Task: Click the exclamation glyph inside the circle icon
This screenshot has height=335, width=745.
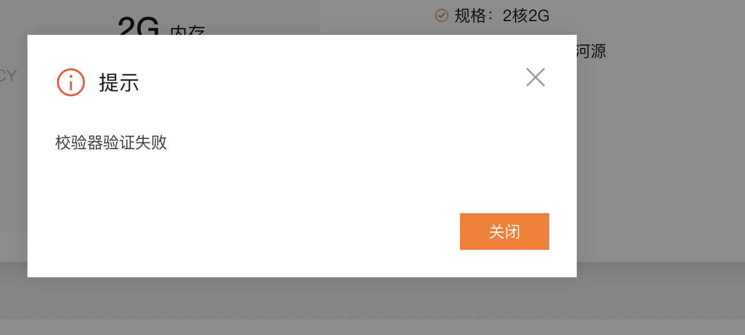Action: pos(71,83)
